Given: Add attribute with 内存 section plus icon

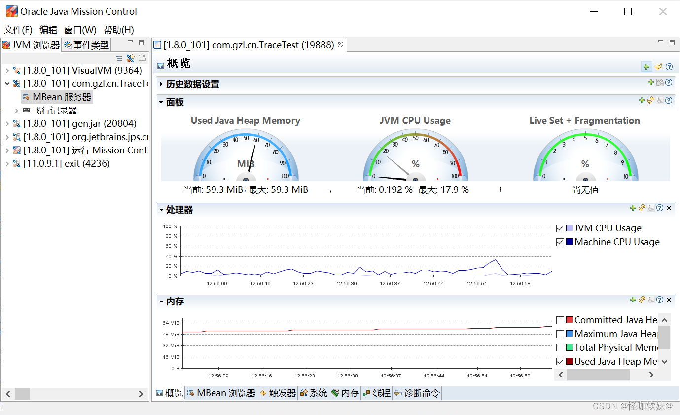Looking at the screenshot, I should click(x=633, y=300).
